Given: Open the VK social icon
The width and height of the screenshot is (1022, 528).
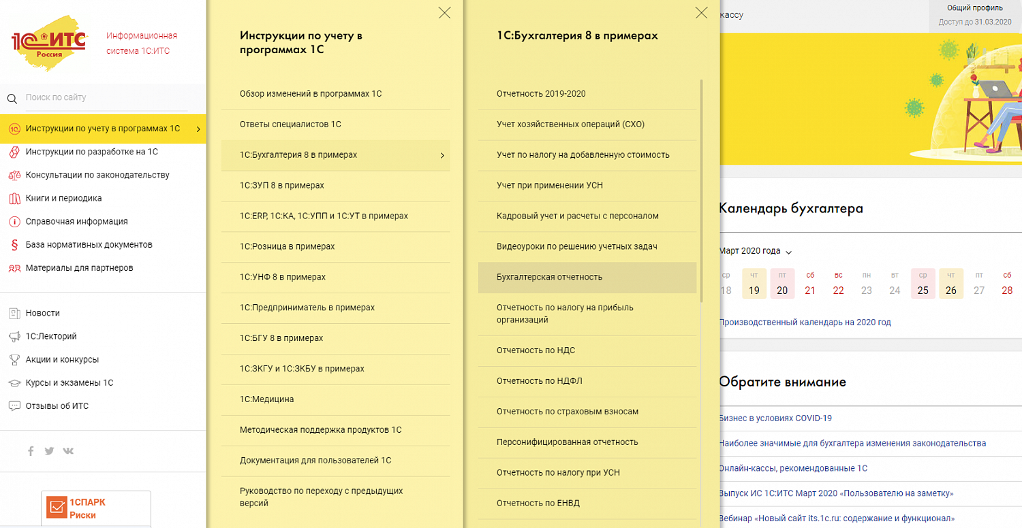Looking at the screenshot, I should pos(68,450).
